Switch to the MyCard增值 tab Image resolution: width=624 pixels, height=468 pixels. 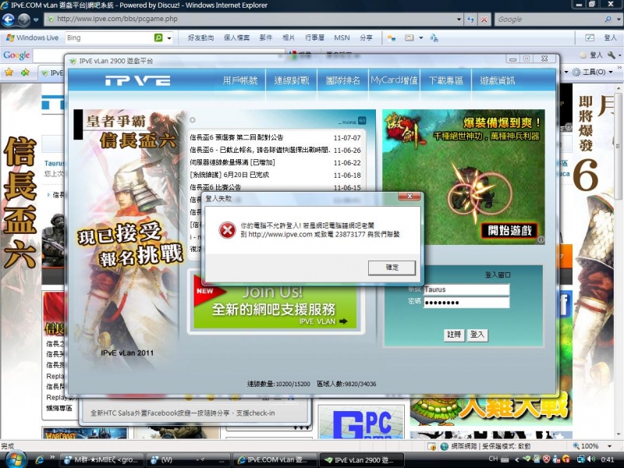(394, 80)
